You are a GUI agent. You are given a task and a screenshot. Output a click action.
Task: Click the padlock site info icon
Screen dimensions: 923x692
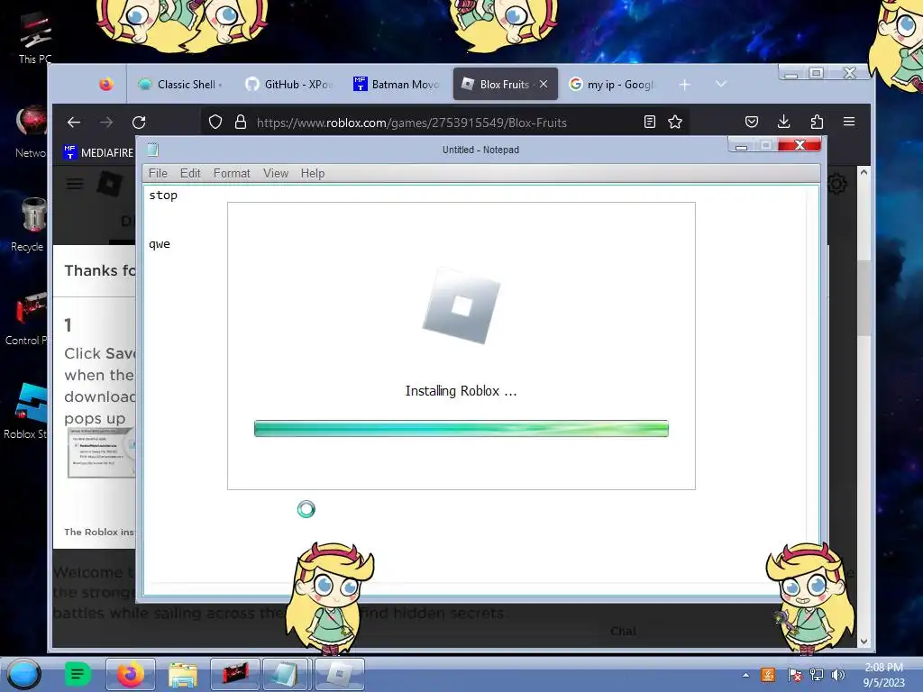[240, 122]
